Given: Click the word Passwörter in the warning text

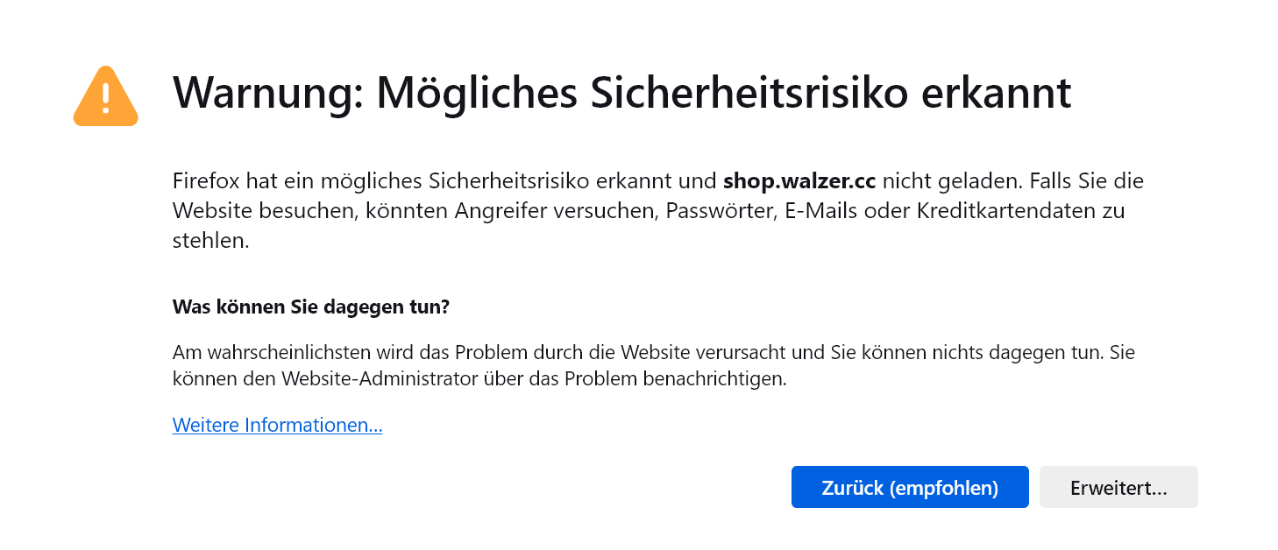Looking at the screenshot, I should coord(717,211).
